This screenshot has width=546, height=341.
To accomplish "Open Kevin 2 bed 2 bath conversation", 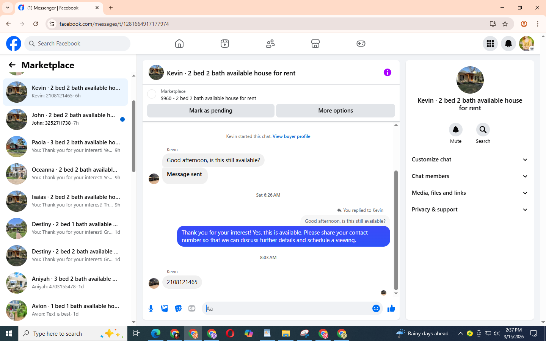I will (65, 92).
